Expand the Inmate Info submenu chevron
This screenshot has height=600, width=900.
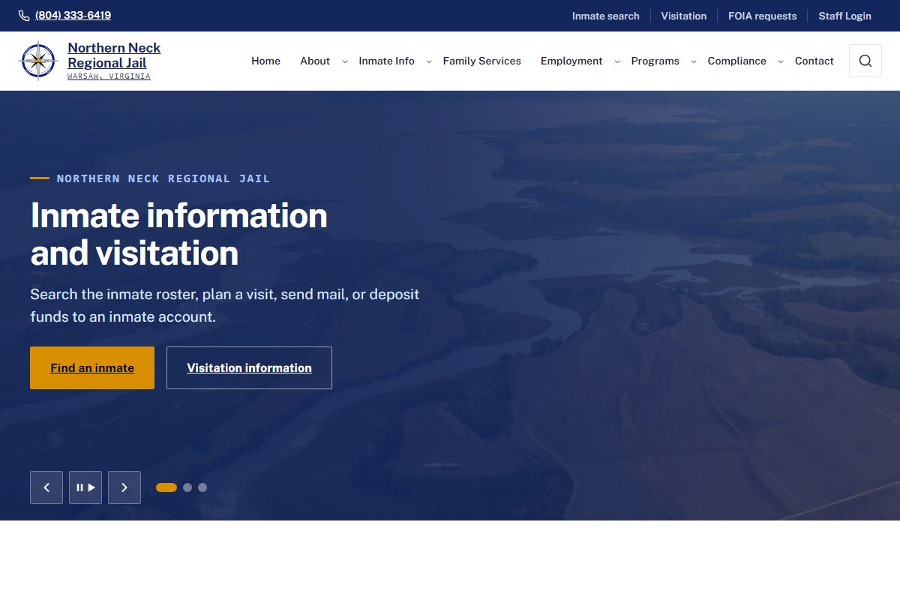pos(429,61)
